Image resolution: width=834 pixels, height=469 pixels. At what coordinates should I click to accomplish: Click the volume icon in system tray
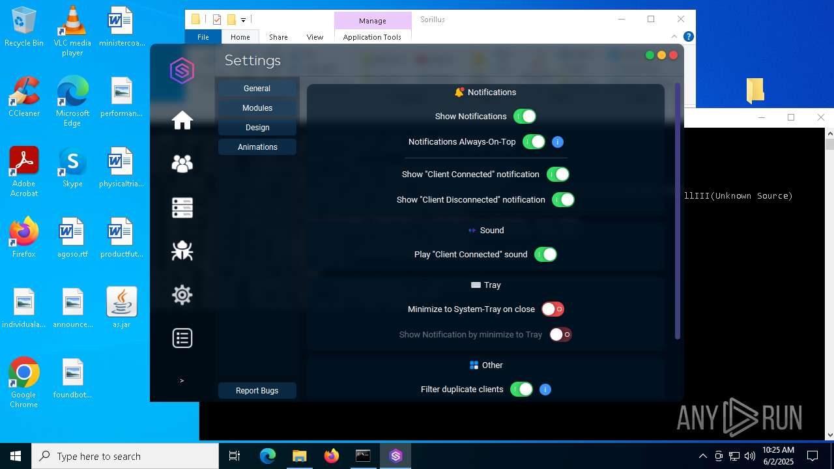(750, 456)
